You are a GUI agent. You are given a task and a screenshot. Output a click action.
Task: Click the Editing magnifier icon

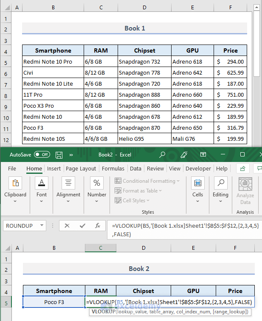click(x=220, y=183)
